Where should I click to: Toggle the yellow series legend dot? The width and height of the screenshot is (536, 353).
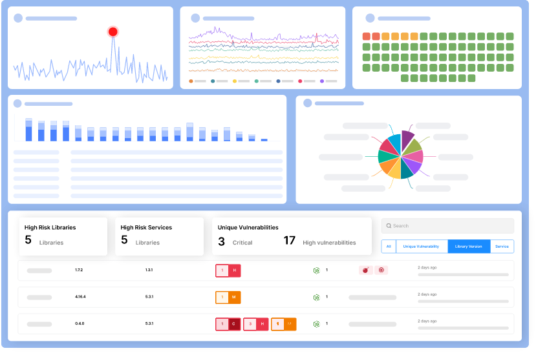pos(236,82)
